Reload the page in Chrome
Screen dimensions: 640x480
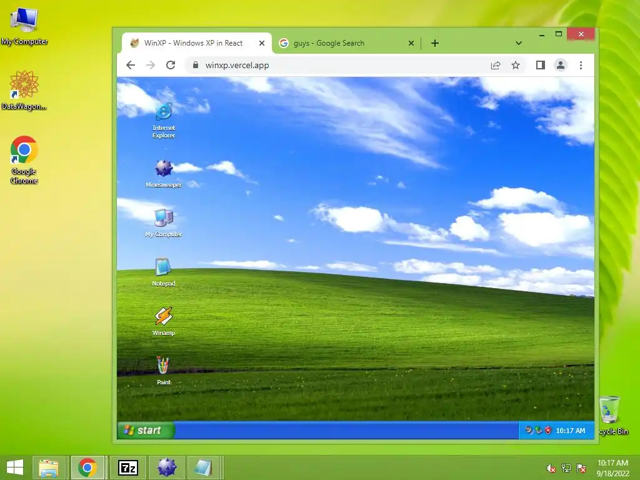click(171, 65)
